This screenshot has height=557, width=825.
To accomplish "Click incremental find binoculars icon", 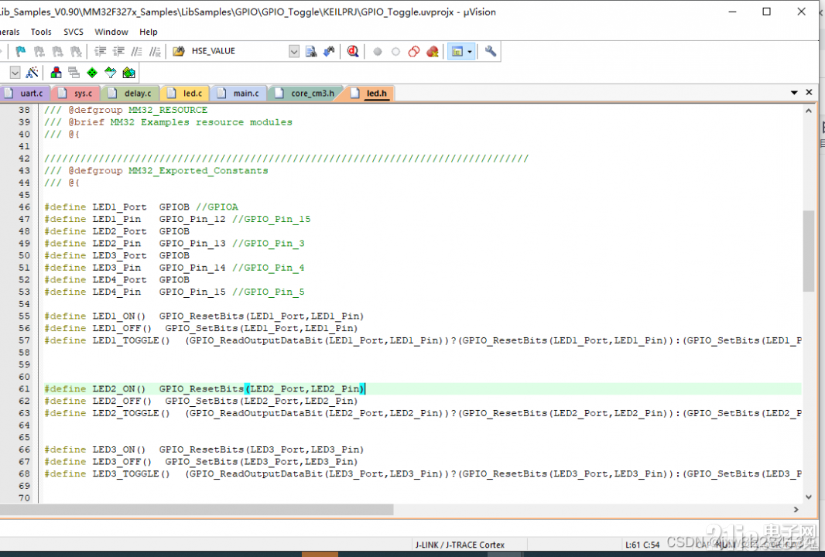I will (x=329, y=52).
